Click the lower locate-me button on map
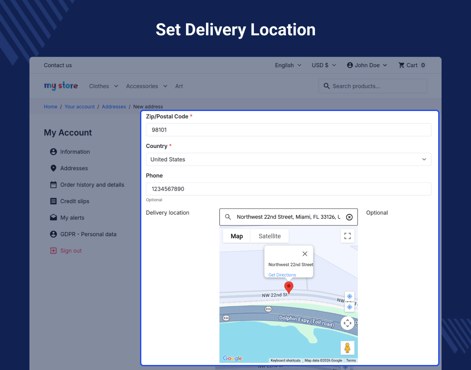Viewport: 471px width, 370px height. (x=349, y=307)
